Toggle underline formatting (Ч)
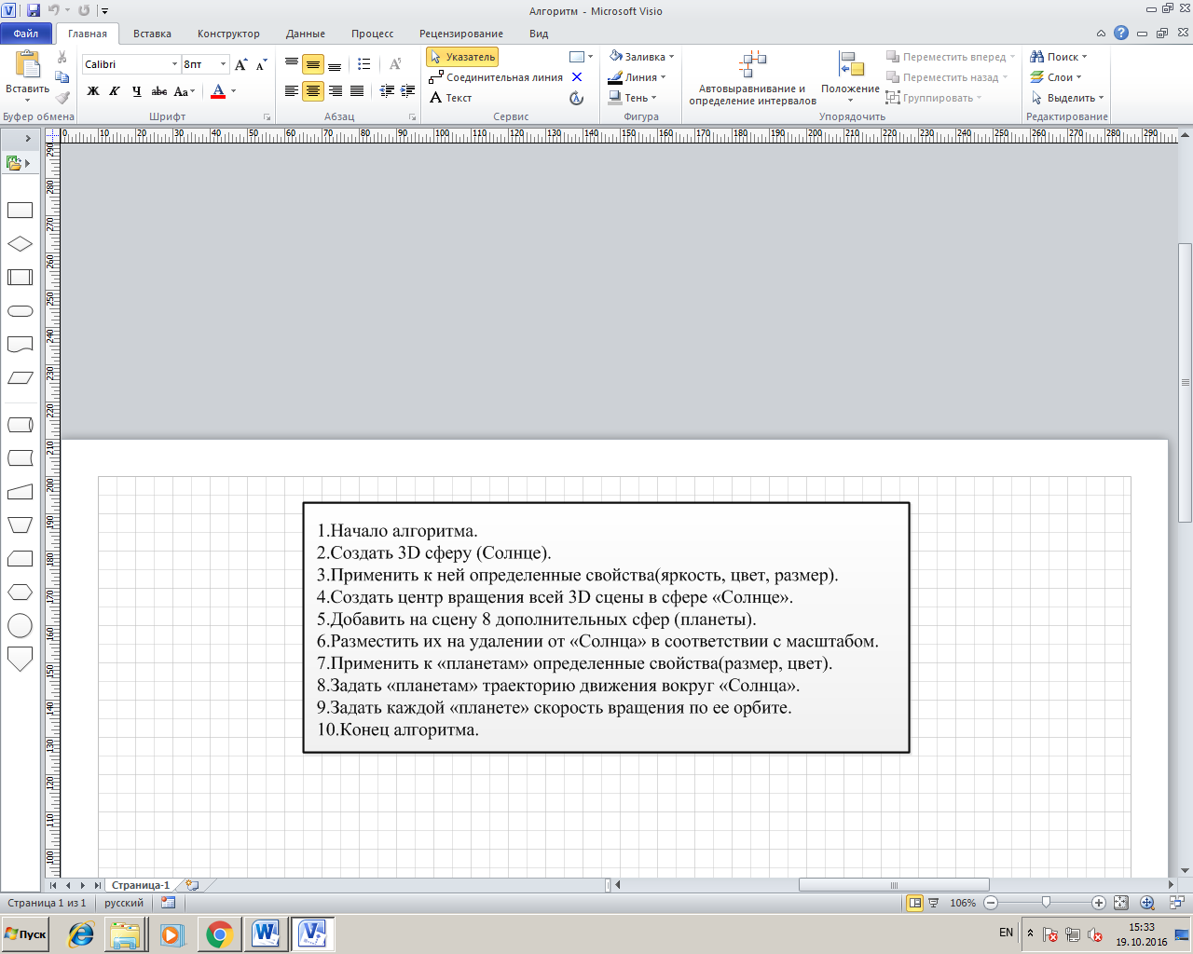Viewport: 1193px width, 954px height. 137,91
